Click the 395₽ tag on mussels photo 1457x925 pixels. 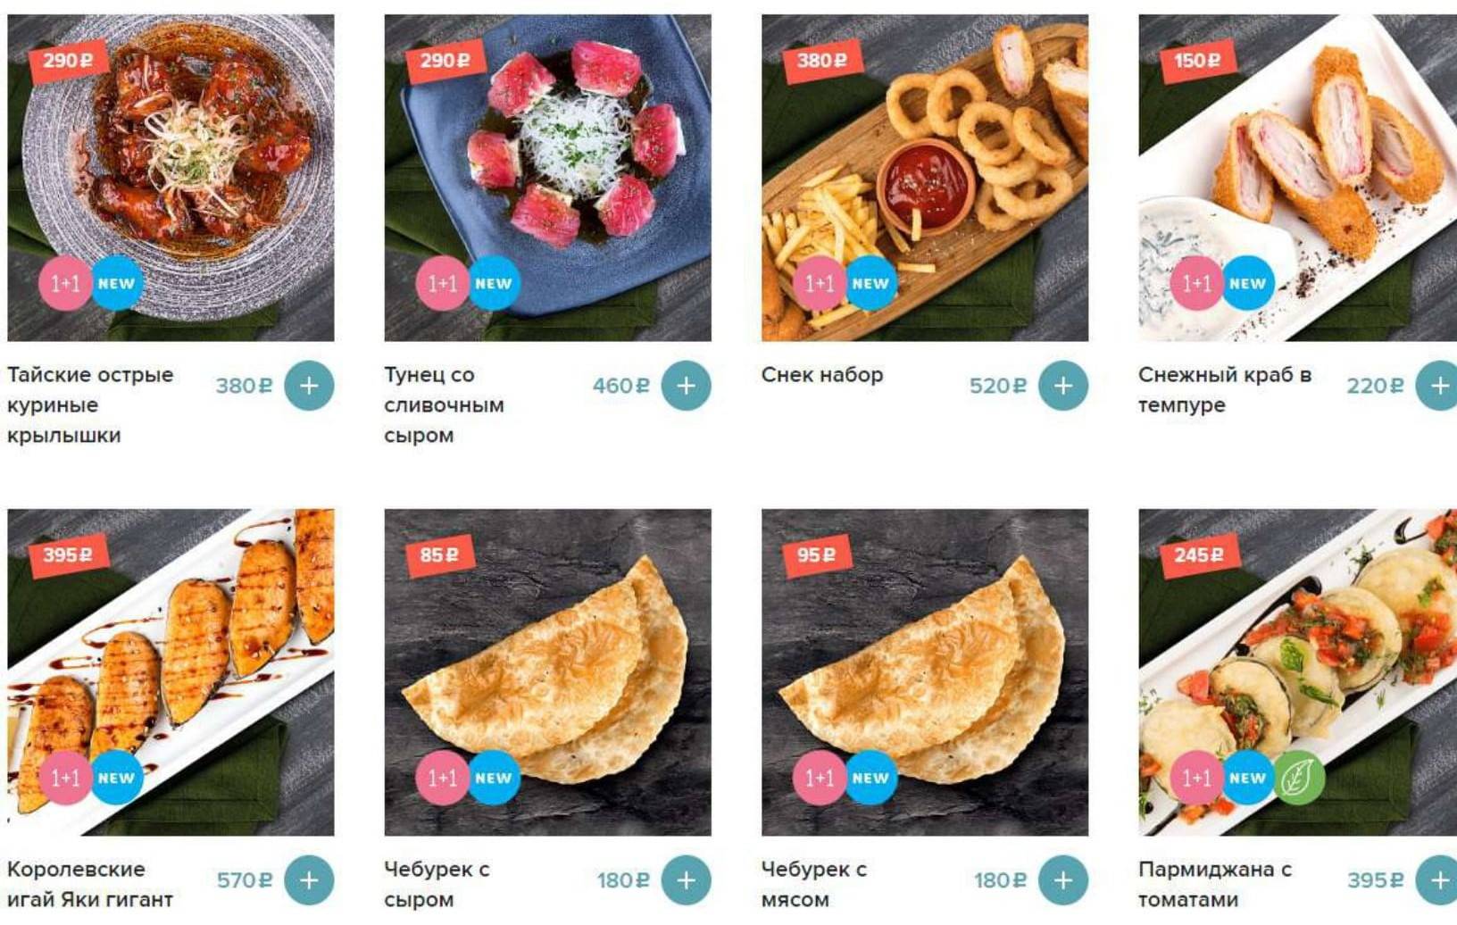67,555
